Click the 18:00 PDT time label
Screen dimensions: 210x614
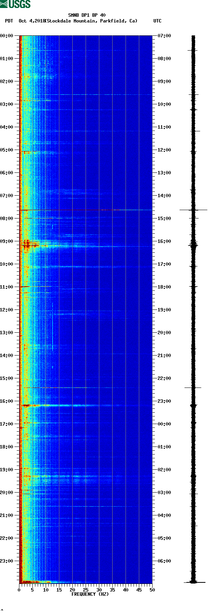tap(6, 447)
